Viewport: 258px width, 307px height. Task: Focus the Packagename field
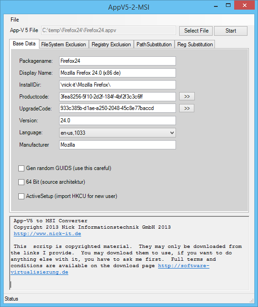pos(117,61)
